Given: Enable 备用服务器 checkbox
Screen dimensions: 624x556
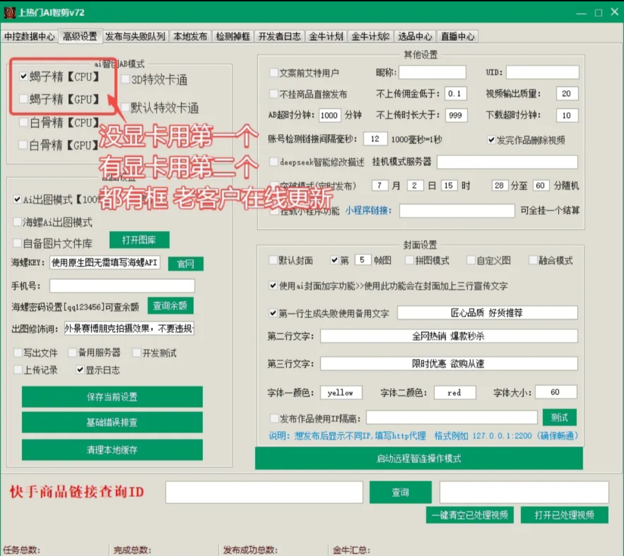Looking at the screenshot, I should point(73,352).
